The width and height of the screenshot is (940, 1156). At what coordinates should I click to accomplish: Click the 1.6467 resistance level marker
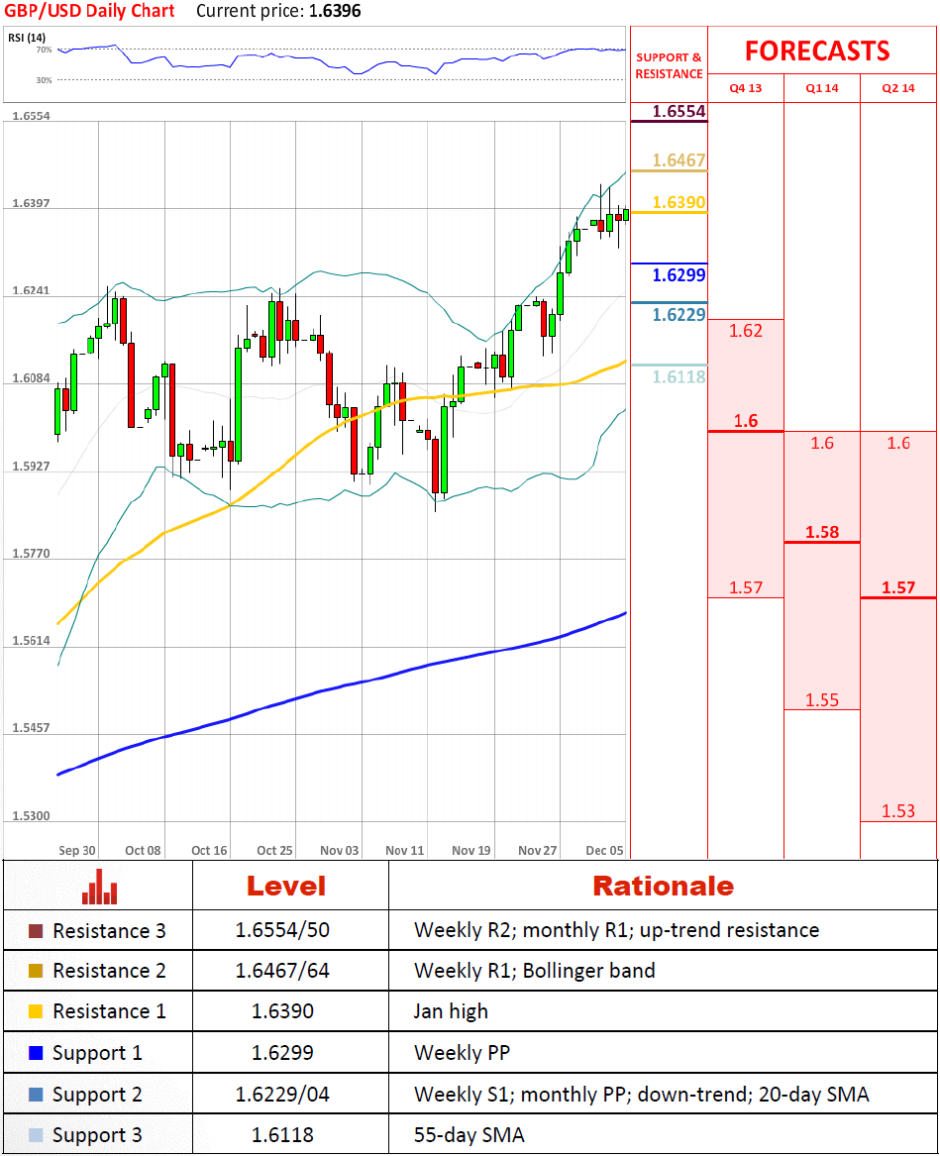(x=679, y=160)
